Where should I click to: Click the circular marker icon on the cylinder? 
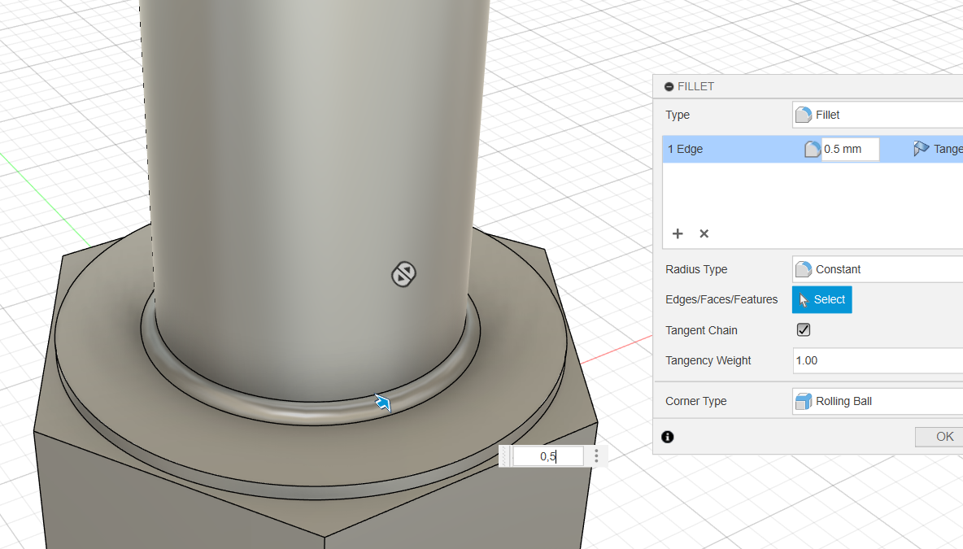pos(403,275)
